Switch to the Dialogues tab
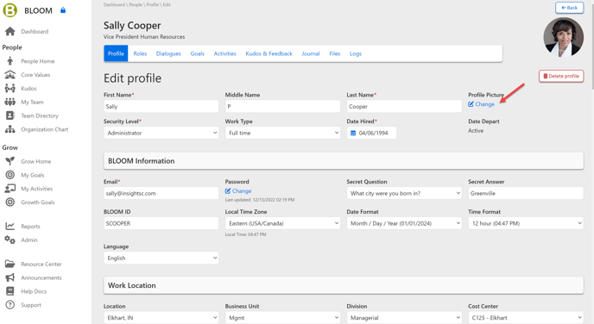 tap(168, 53)
